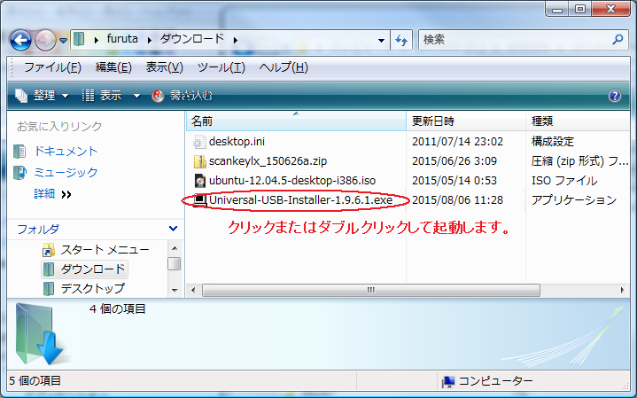
Task: Select the desktop.ini file icon
Action: tap(199, 141)
